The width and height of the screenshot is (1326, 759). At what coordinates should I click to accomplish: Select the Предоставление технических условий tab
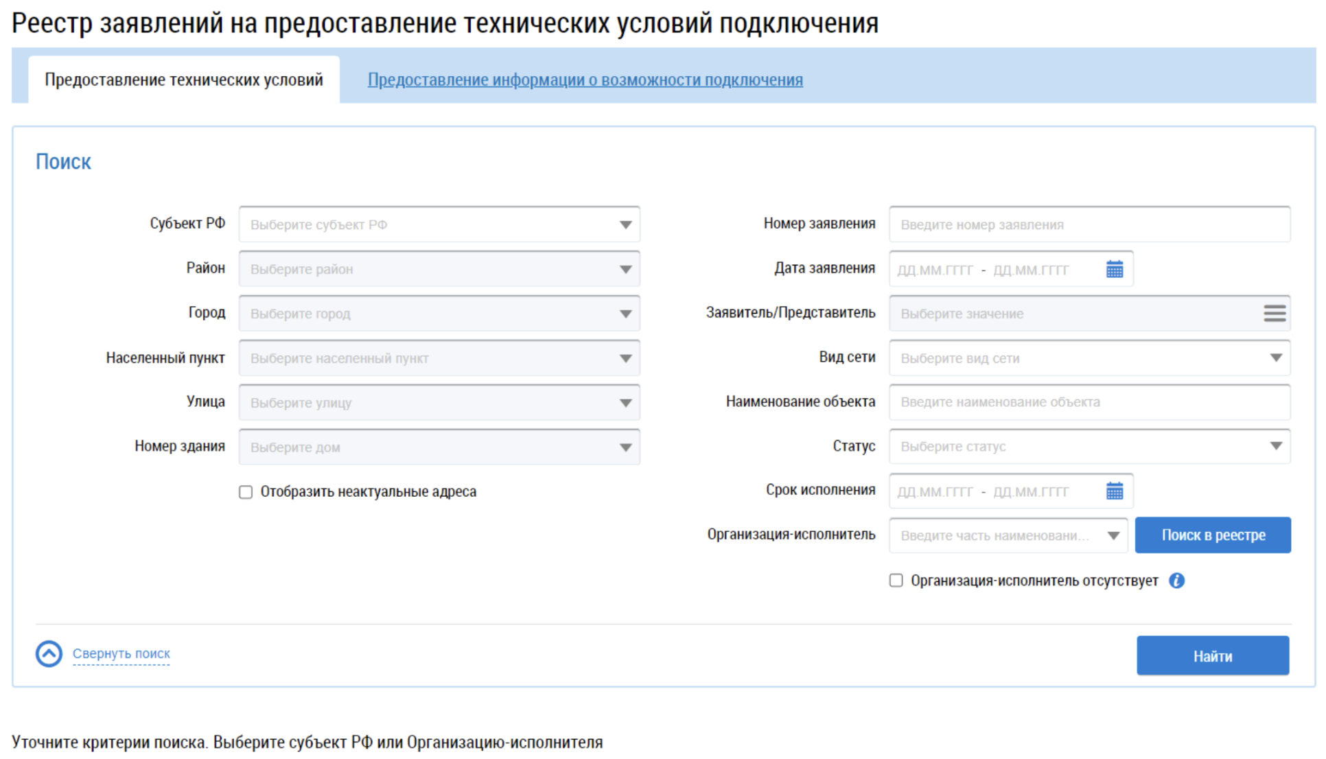(183, 80)
